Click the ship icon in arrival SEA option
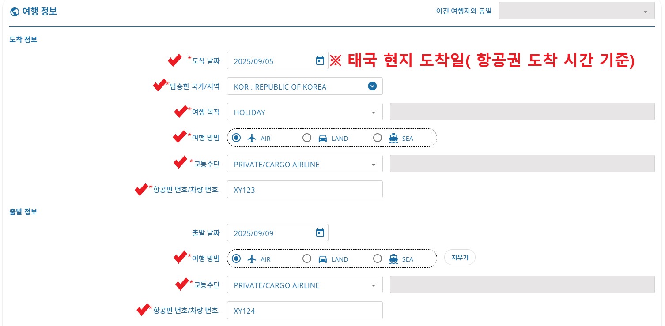665x326 pixels. pos(393,138)
